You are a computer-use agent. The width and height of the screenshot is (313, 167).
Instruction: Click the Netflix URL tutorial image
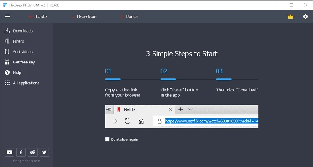[182, 116]
